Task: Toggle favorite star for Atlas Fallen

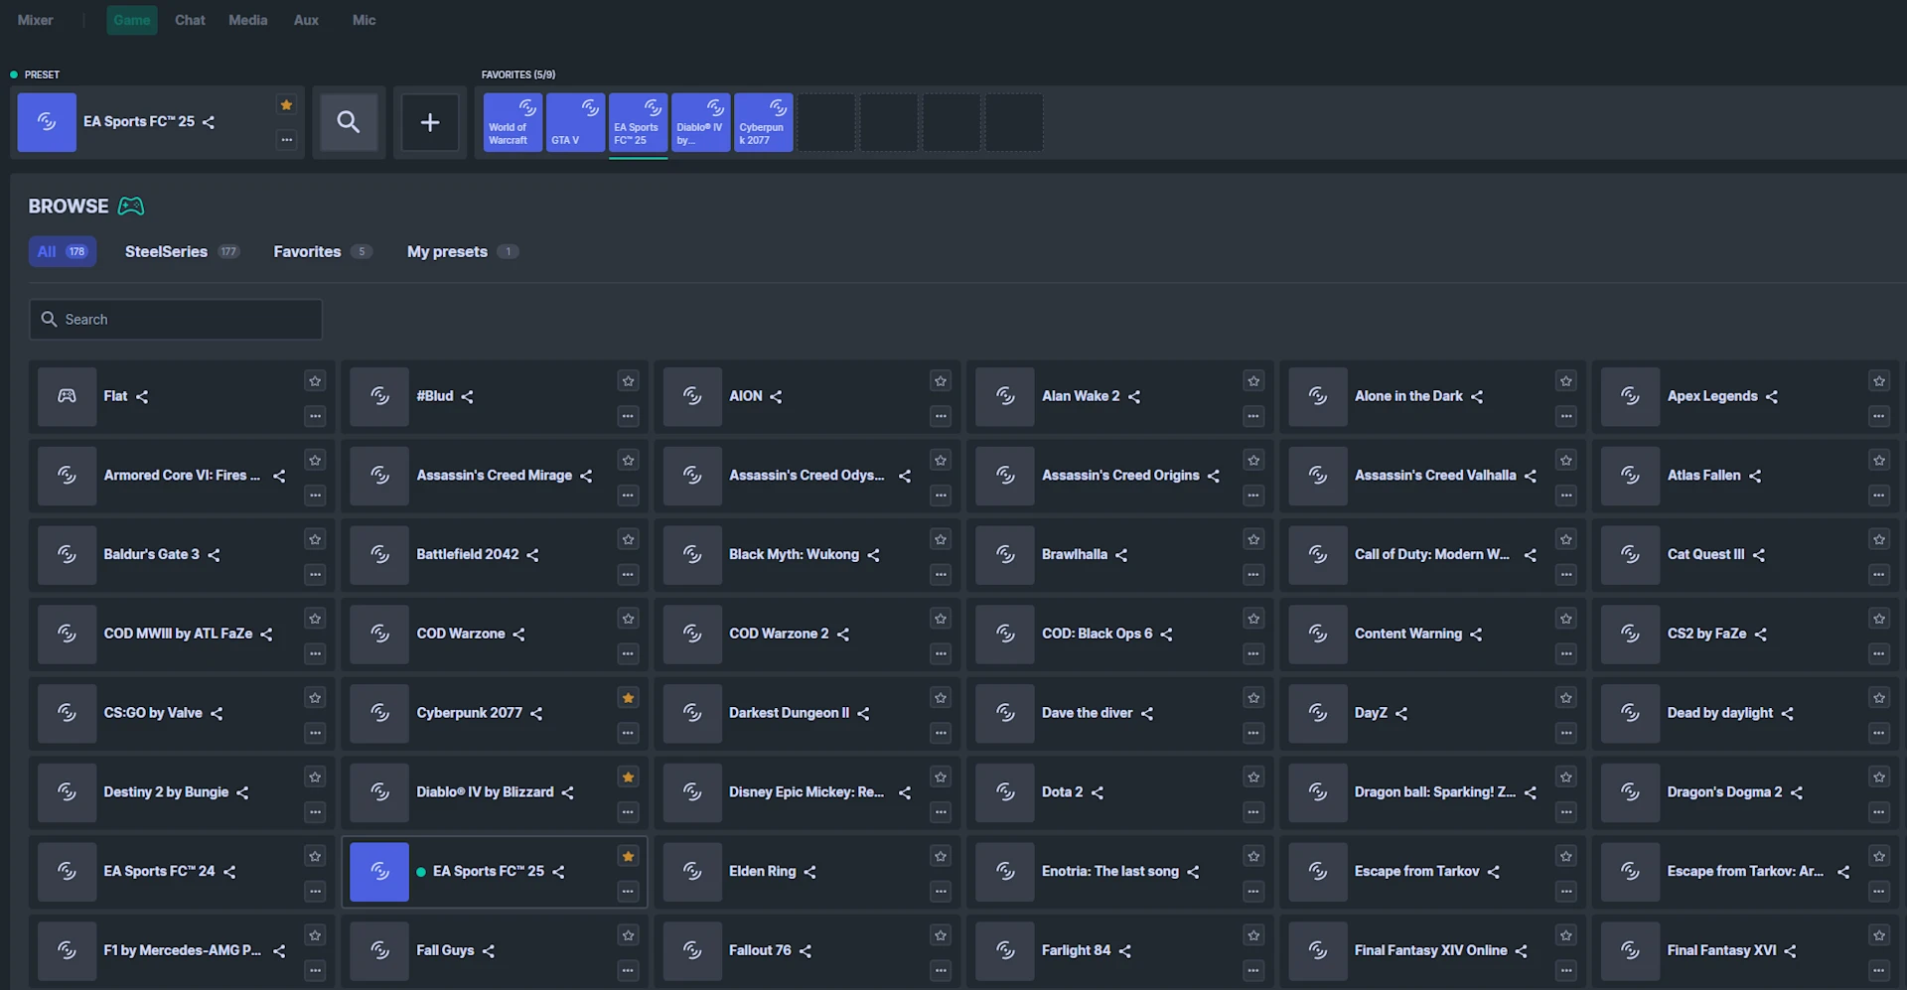Action: (x=1879, y=461)
